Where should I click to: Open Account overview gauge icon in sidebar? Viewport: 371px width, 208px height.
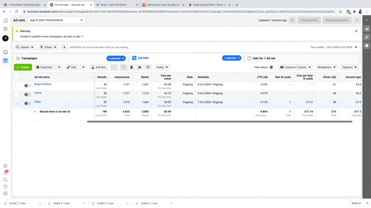(5, 52)
